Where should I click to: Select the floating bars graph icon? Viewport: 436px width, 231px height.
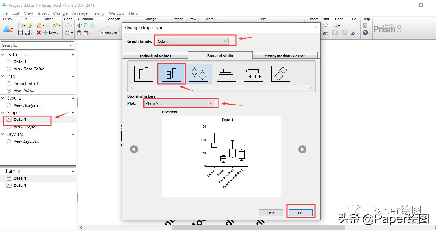[144, 74]
